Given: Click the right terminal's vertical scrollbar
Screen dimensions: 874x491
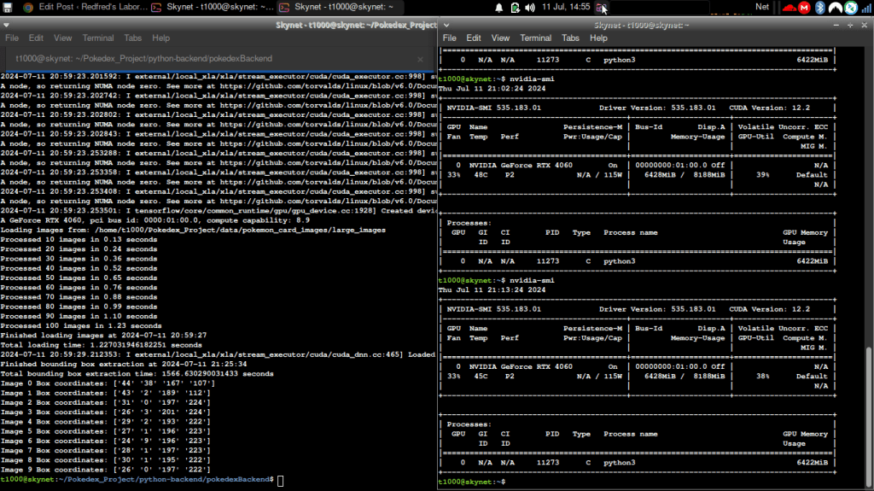Looking at the screenshot, I should pyautogui.click(x=869, y=410).
